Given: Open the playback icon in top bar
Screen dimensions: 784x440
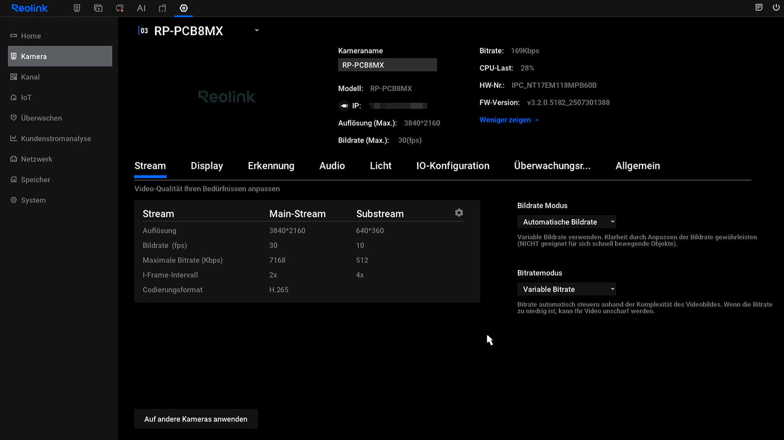Looking at the screenshot, I should [x=98, y=8].
